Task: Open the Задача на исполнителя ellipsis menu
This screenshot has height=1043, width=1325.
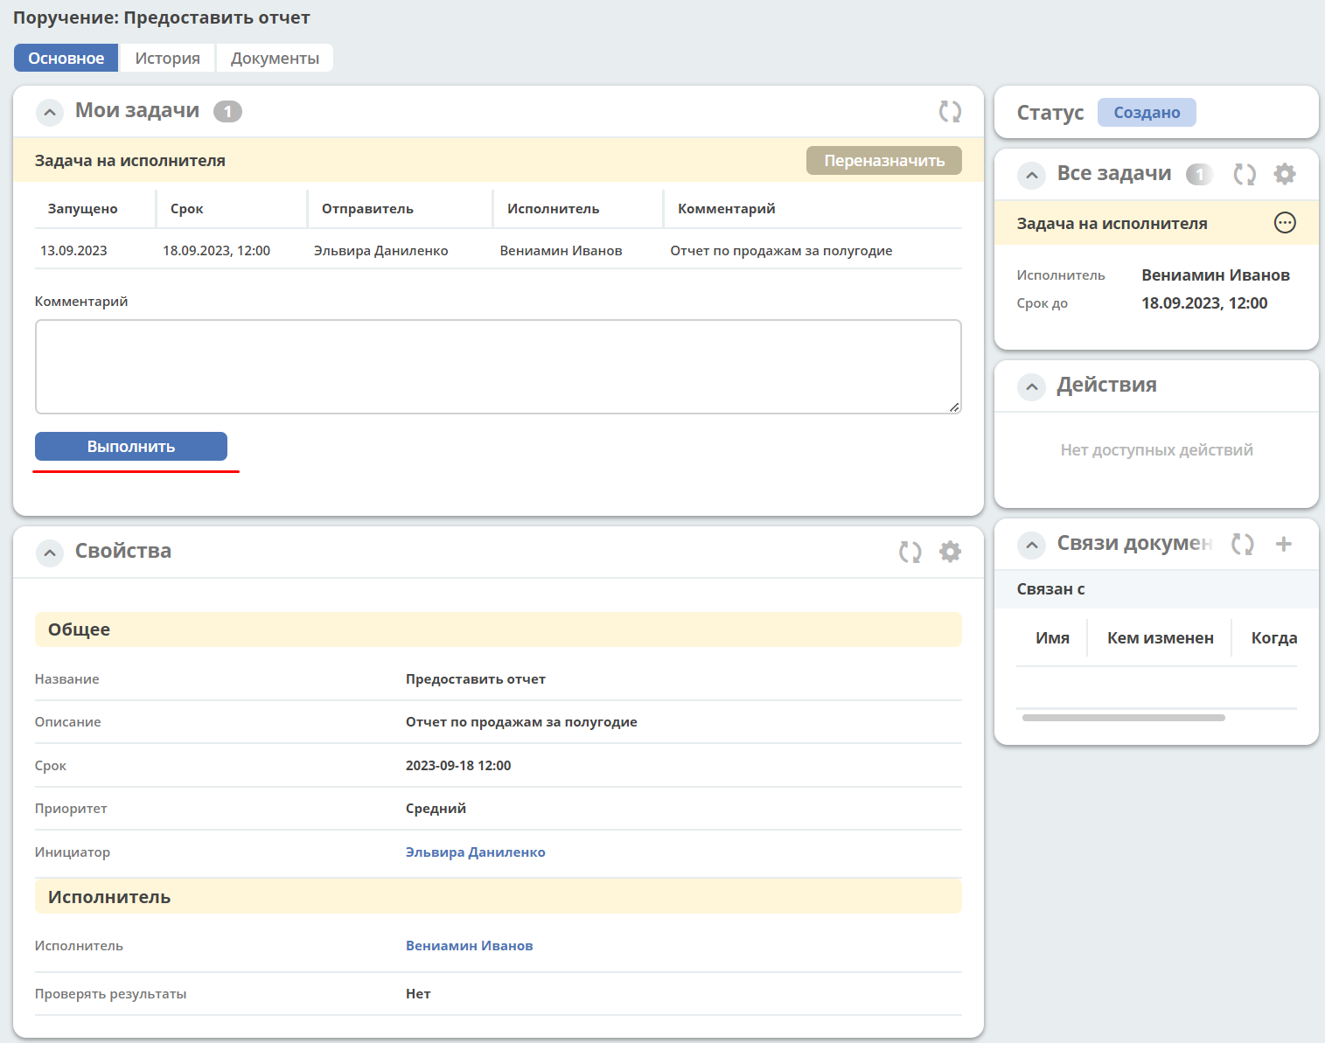Action: coord(1285,223)
